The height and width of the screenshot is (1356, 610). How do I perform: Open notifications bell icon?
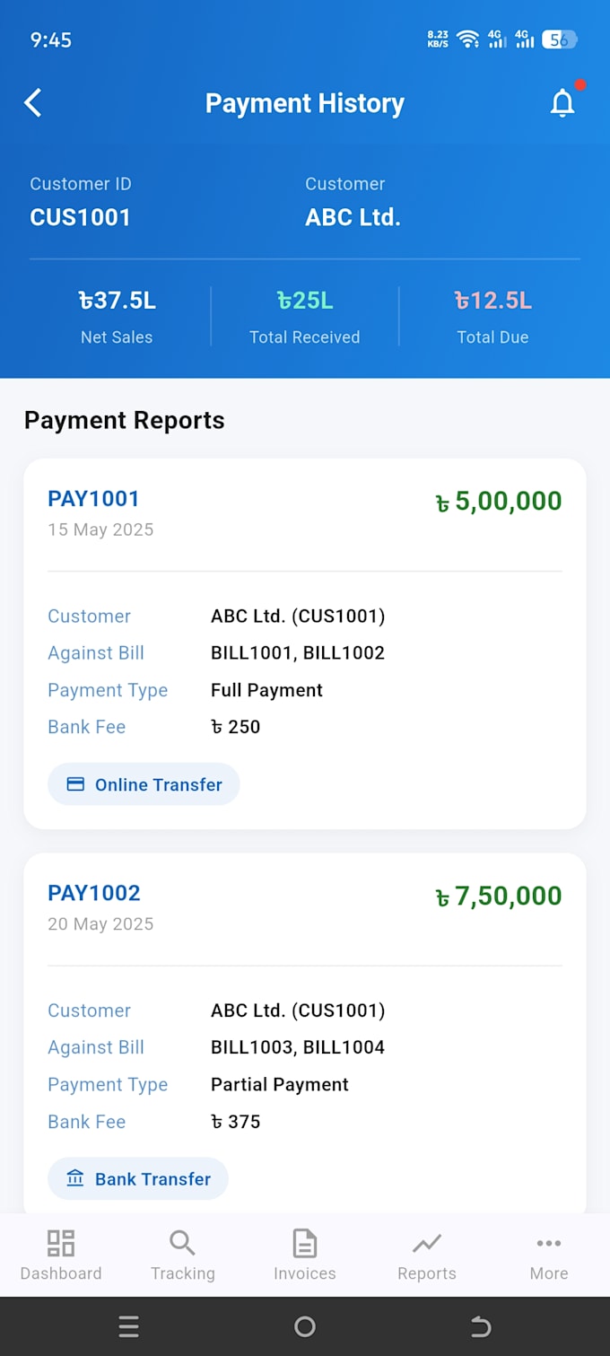pos(562,103)
